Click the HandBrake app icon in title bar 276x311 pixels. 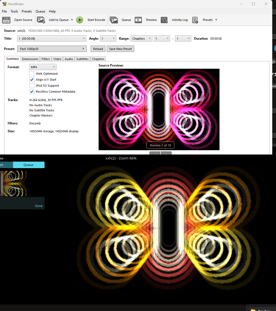pos(4,4)
